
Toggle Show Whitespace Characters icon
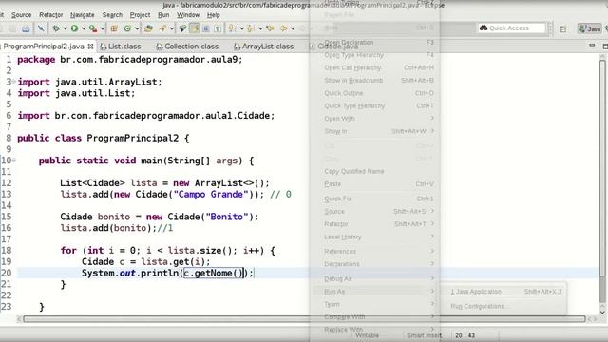[218, 28]
